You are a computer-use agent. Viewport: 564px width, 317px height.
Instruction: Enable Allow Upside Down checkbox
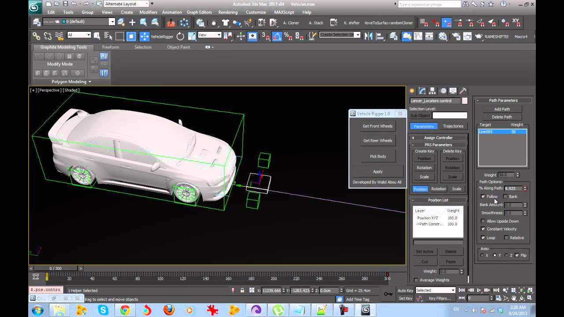[483, 221]
